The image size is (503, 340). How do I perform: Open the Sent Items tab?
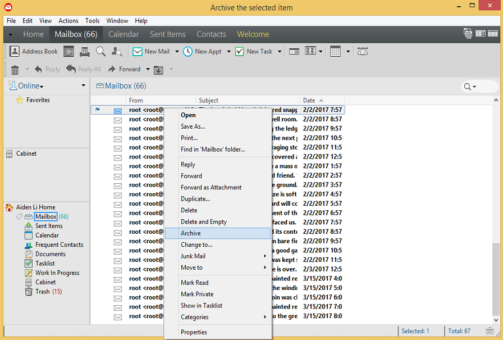tap(167, 34)
